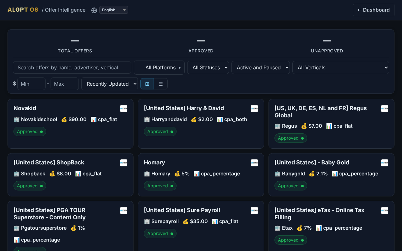Click money bag icon beside $2.00

click(x=194, y=119)
